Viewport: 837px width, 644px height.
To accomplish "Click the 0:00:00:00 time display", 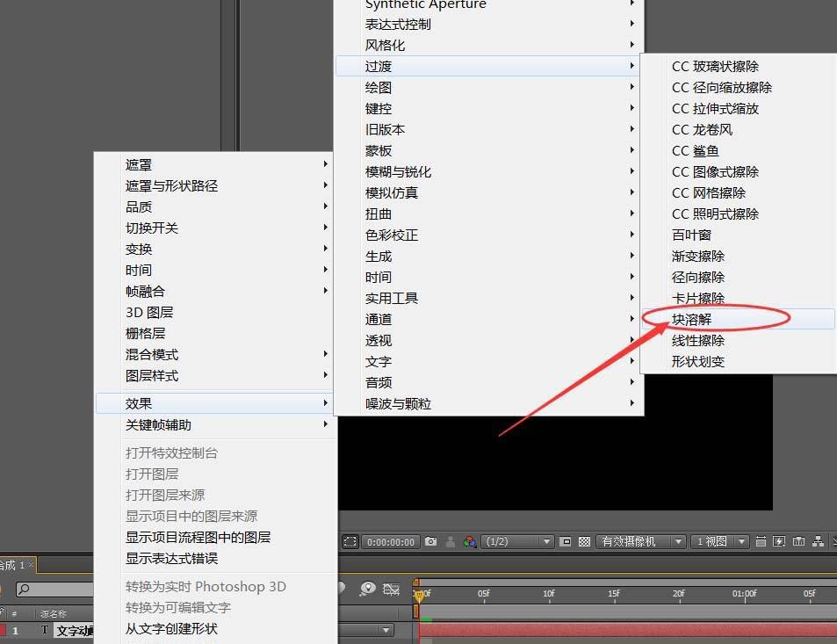I will (x=390, y=542).
